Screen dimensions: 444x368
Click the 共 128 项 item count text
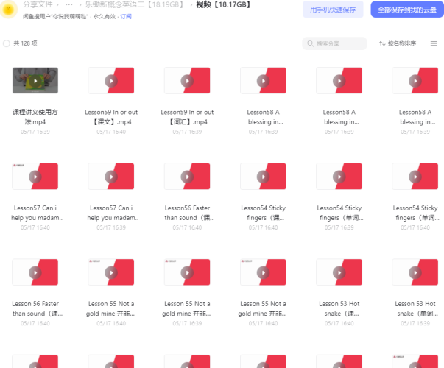tap(25, 43)
